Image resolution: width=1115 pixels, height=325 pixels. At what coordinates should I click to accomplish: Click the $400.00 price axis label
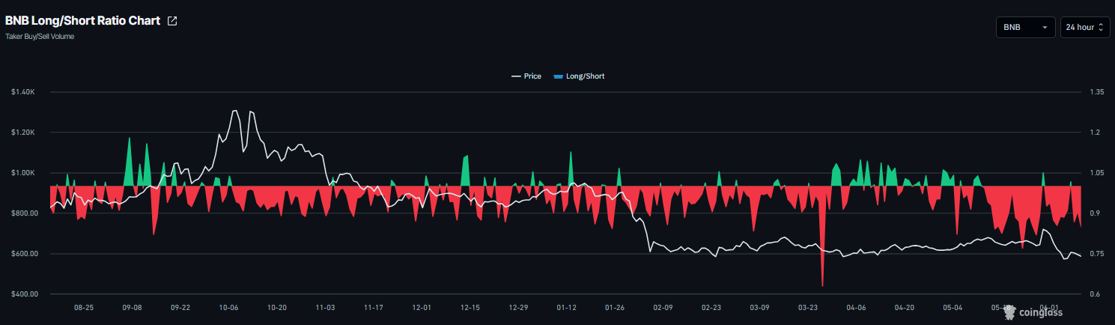coord(23,294)
